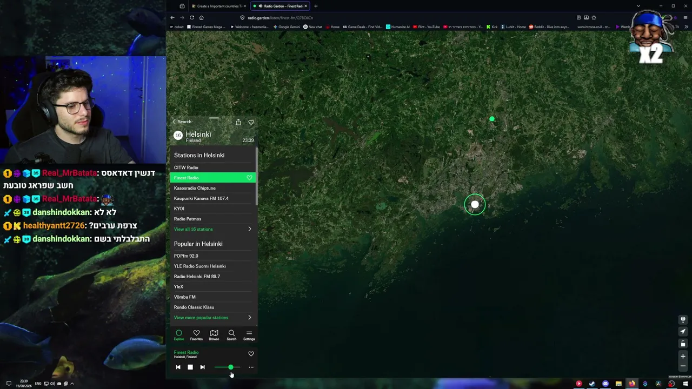
Task: Select YLE Radio Suomi Helsinki
Action: click(213, 266)
